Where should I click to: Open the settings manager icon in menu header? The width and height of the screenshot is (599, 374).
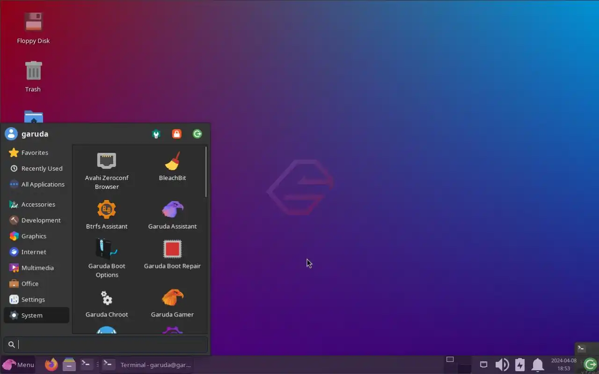tap(156, 134)
